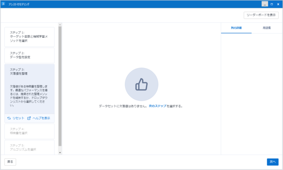Screen dimensions: 283x170
Task: Minimize the アシスト付モデリング window
Action: [x=265, y=4]
